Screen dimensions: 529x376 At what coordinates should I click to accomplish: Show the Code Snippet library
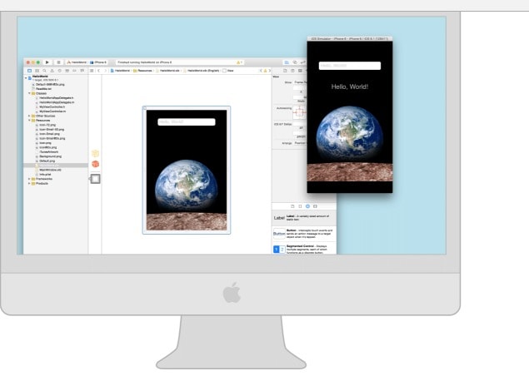(x=300, y=206)
